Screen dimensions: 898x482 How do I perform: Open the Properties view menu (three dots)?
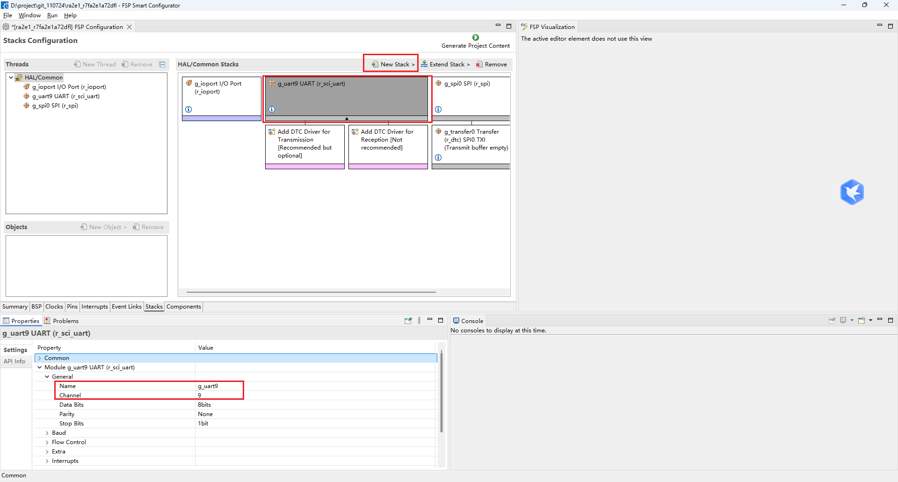(x=419, y=321)
